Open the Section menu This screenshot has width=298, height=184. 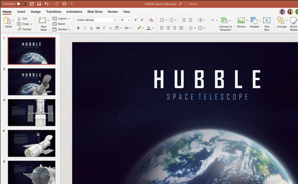pos(62,29)
